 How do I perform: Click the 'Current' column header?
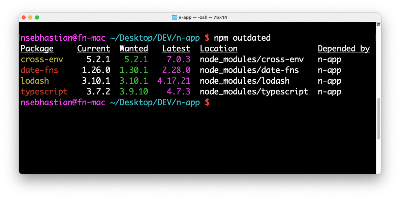pos(94,49)
